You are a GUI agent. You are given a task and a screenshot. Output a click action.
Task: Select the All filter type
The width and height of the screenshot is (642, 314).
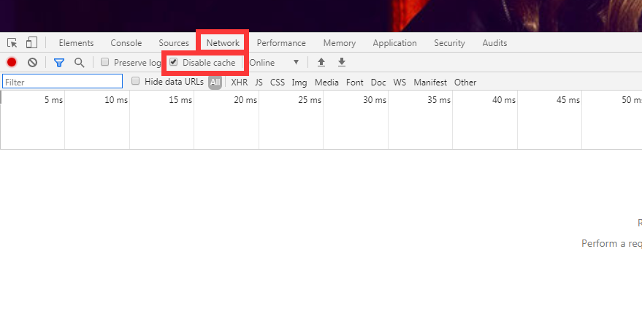pyautogui.click(x=215, y=83)
